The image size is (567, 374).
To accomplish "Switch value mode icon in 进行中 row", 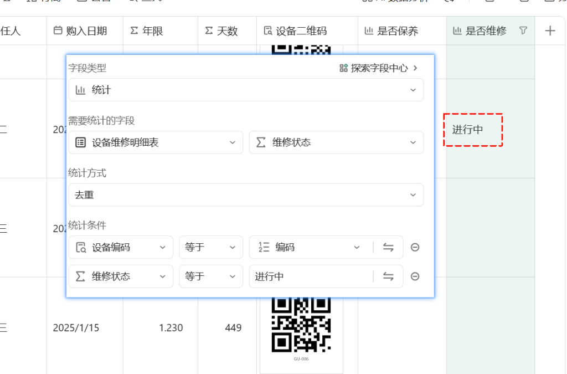I will tap(388, 276).
